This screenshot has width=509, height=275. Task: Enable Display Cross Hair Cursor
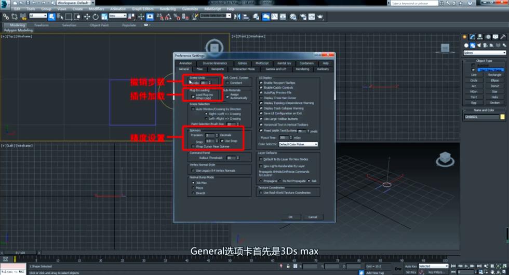click(261, 98)
